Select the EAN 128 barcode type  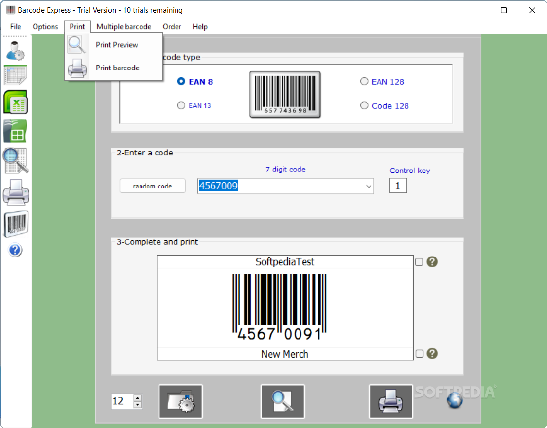(364, 81)
